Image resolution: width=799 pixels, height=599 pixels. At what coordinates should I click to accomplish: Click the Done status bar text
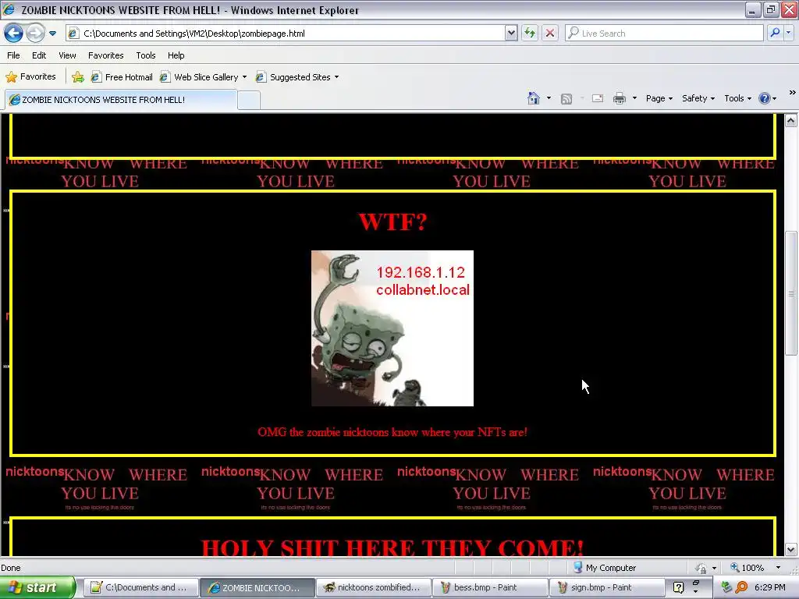pos(11,568)
